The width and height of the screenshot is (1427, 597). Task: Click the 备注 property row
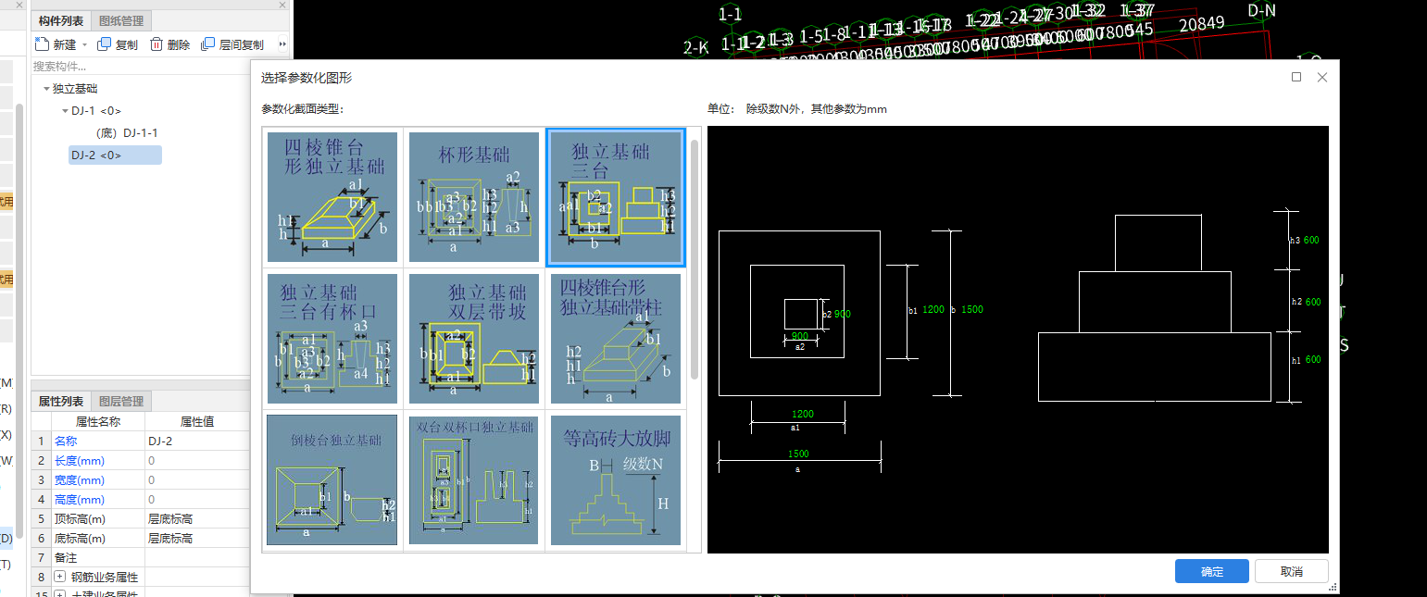(141, 558)
